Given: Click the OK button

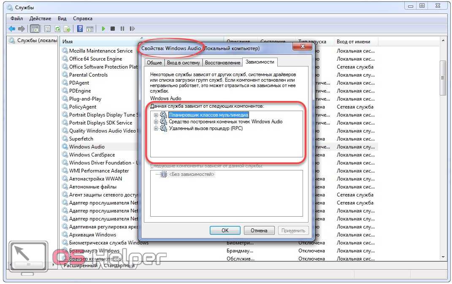Looking at the screenshot, I should (x=225, y=230).
